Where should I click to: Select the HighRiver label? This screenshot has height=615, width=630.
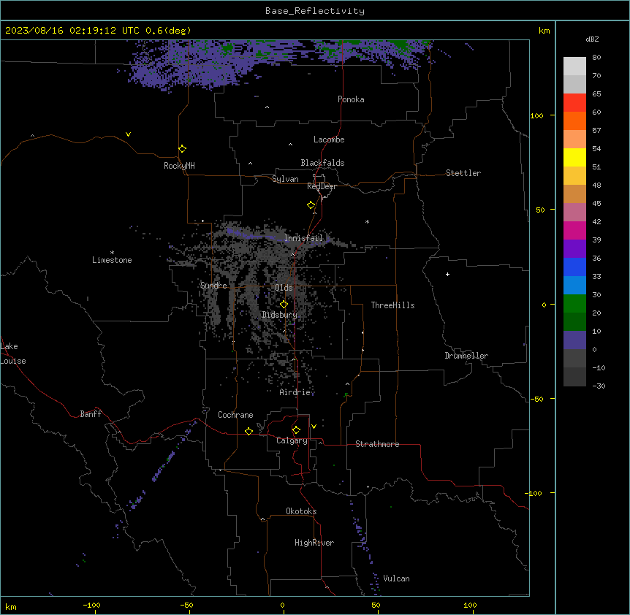pyautogui.click(x=314, y=543)
